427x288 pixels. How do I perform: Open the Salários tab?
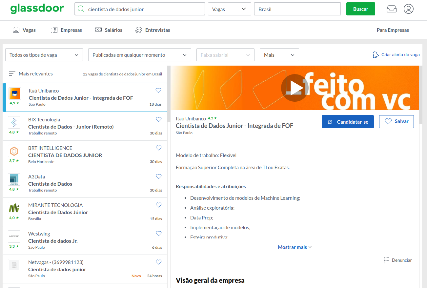coord(109,30)
